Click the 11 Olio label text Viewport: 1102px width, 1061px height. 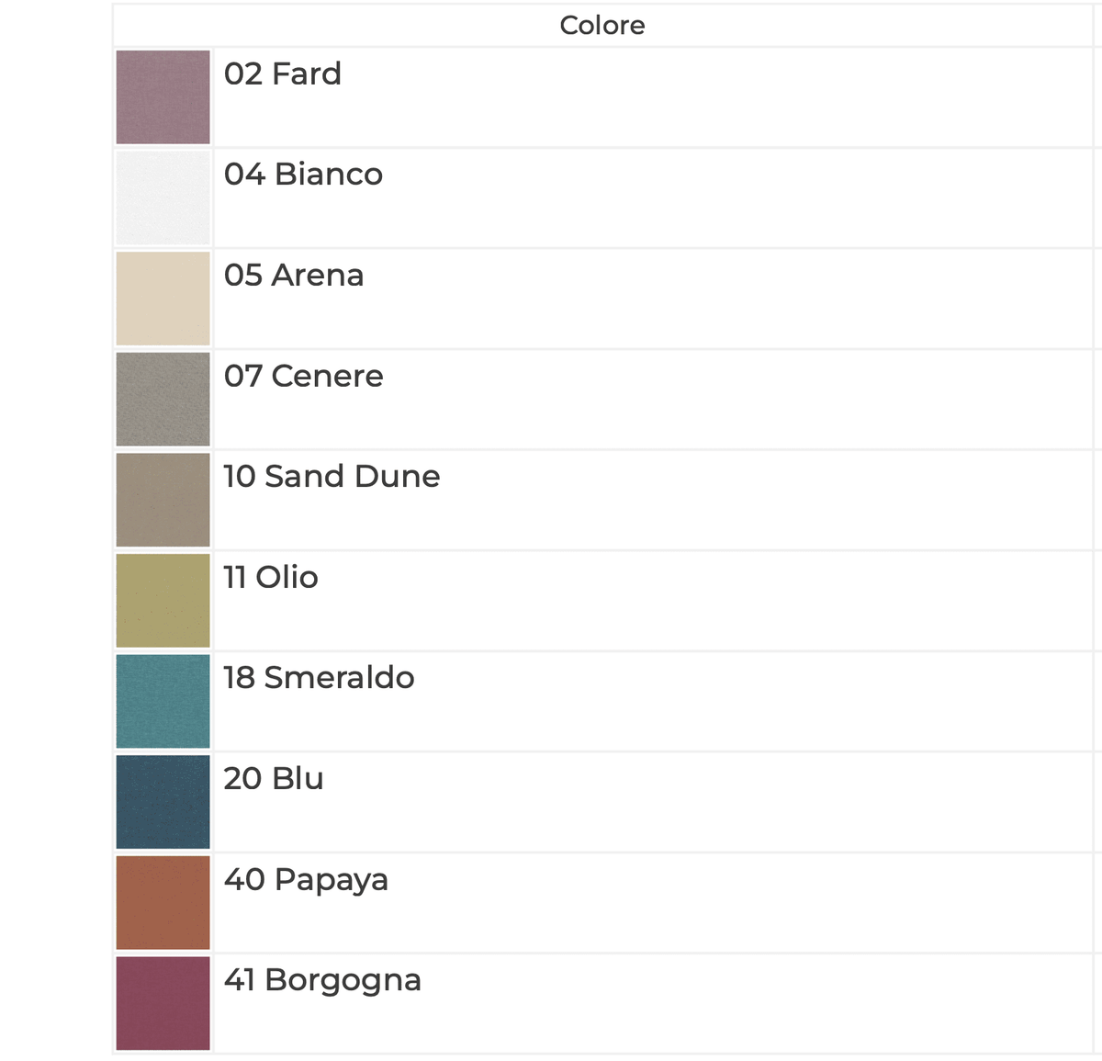pos(271,577)
